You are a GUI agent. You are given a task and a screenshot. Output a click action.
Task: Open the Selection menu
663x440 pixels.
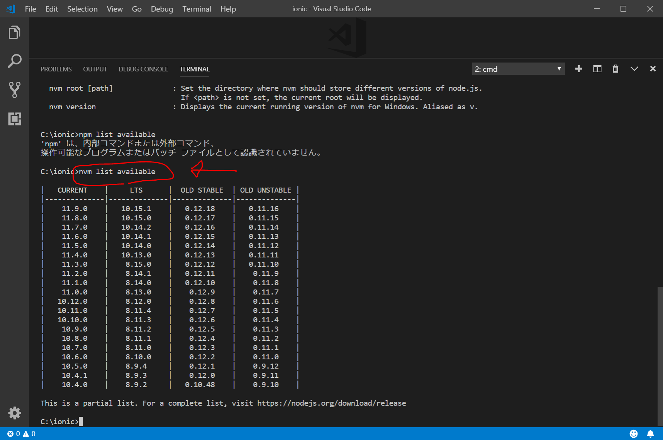(x=82, y=9)
